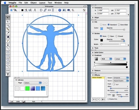Open the RGB color model dropdown
Viewport: 139px width, 110px height.
point(106,59)
